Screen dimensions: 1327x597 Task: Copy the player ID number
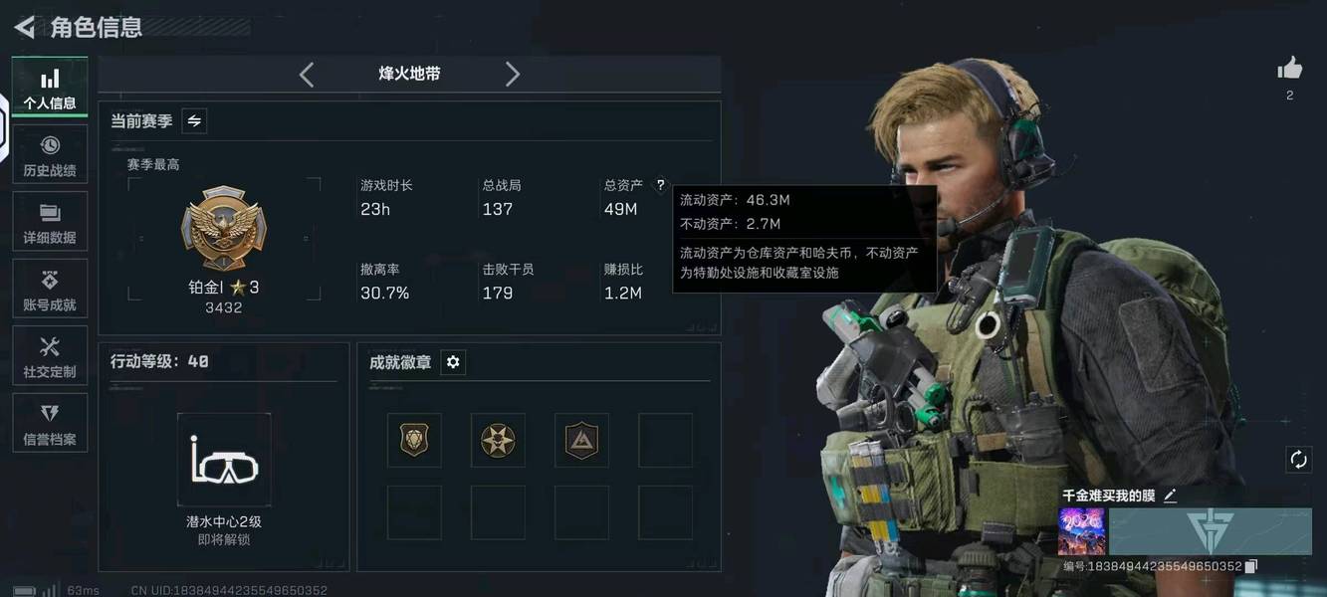click(1251, 566)
